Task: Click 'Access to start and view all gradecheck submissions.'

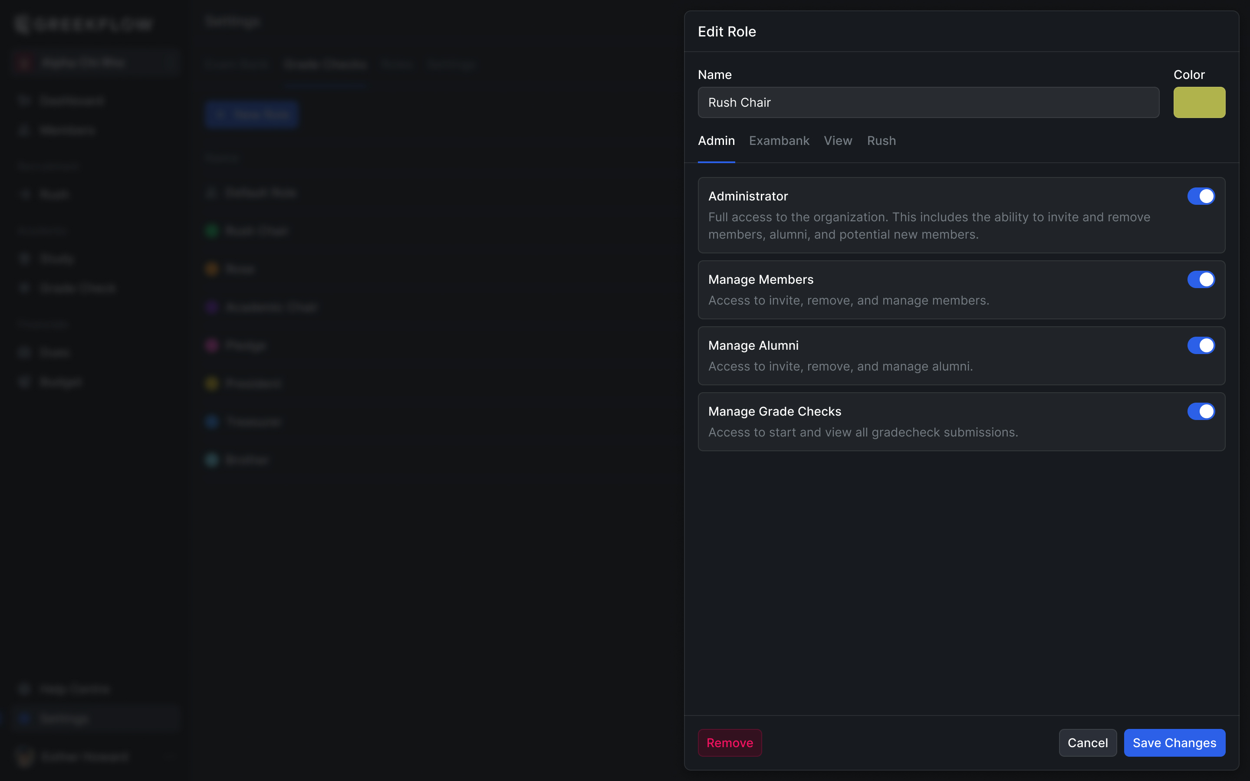Action: pyautogui.click(x=863, y=432)
